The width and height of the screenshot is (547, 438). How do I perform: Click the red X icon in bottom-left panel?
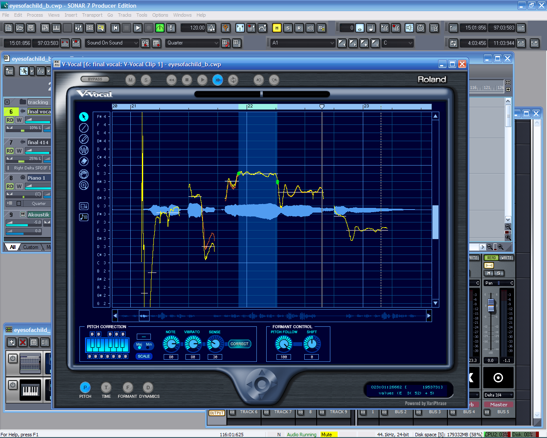pyautogui.click(x=23, y=342)
